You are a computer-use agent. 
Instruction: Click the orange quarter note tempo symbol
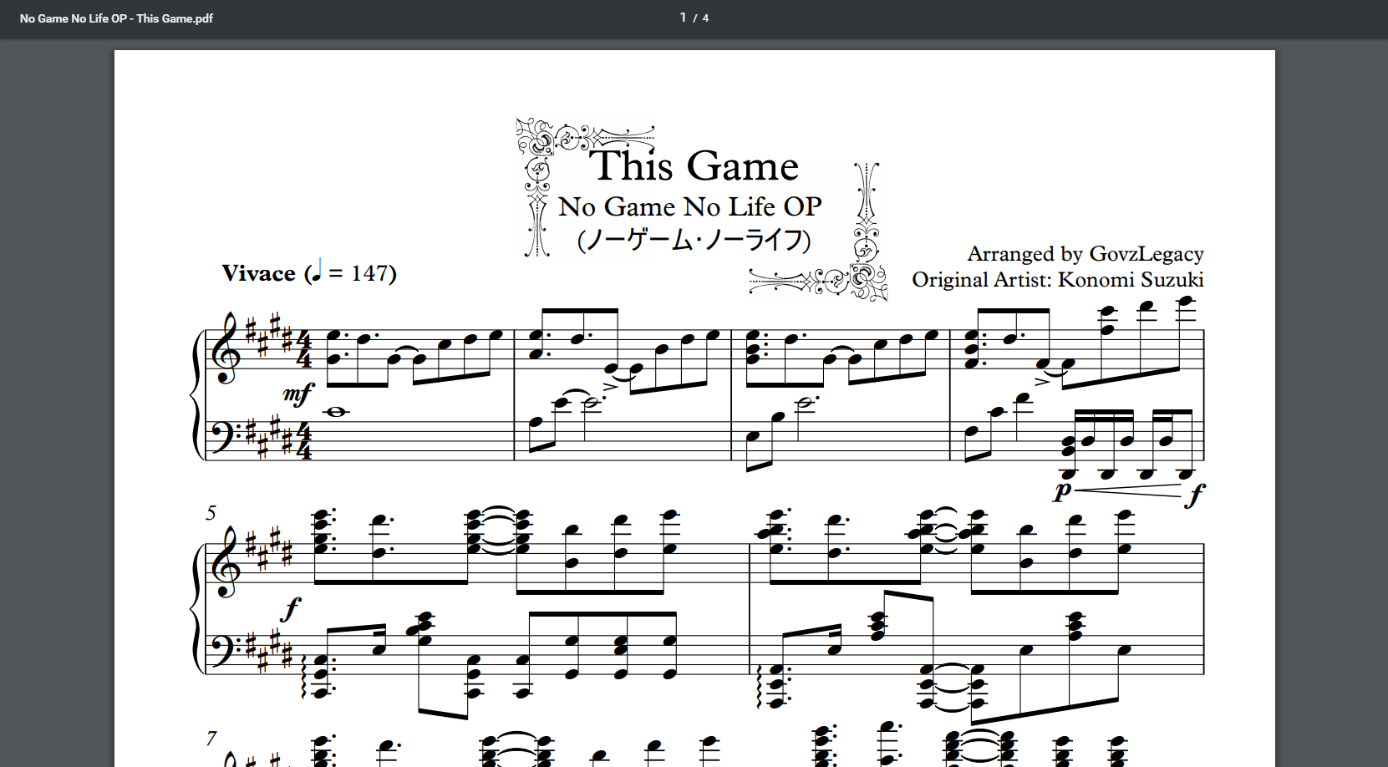coord(316,271)
